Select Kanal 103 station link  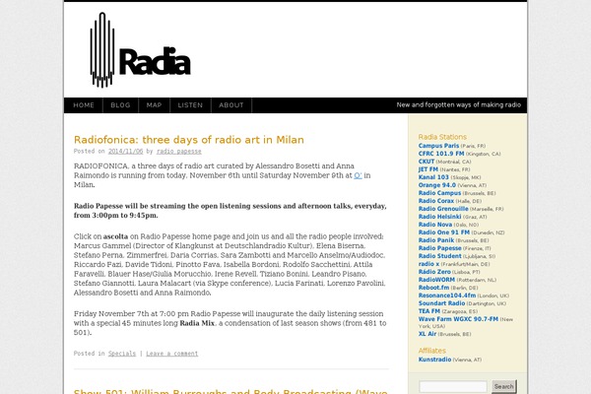click(x=433, y=177)
